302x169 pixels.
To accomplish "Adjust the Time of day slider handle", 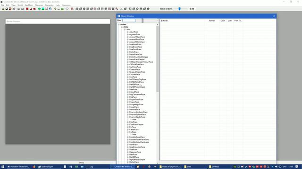I will click(179, 9).
